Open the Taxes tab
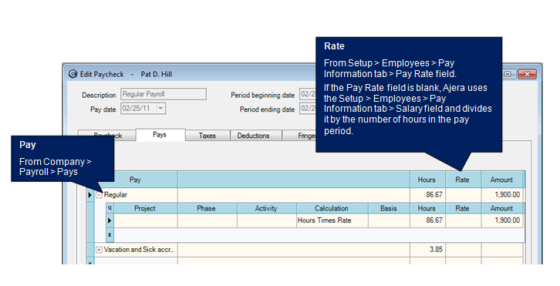This screenshot has width=560, height=286. [207, 136]
